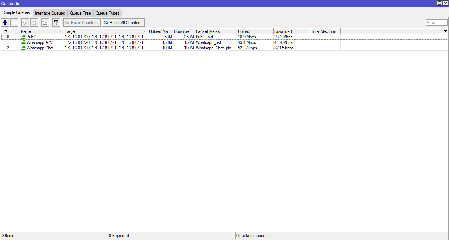Click the Remove (minus) toolbar icon
The image size is (449, 240).
tap(14, 23)
